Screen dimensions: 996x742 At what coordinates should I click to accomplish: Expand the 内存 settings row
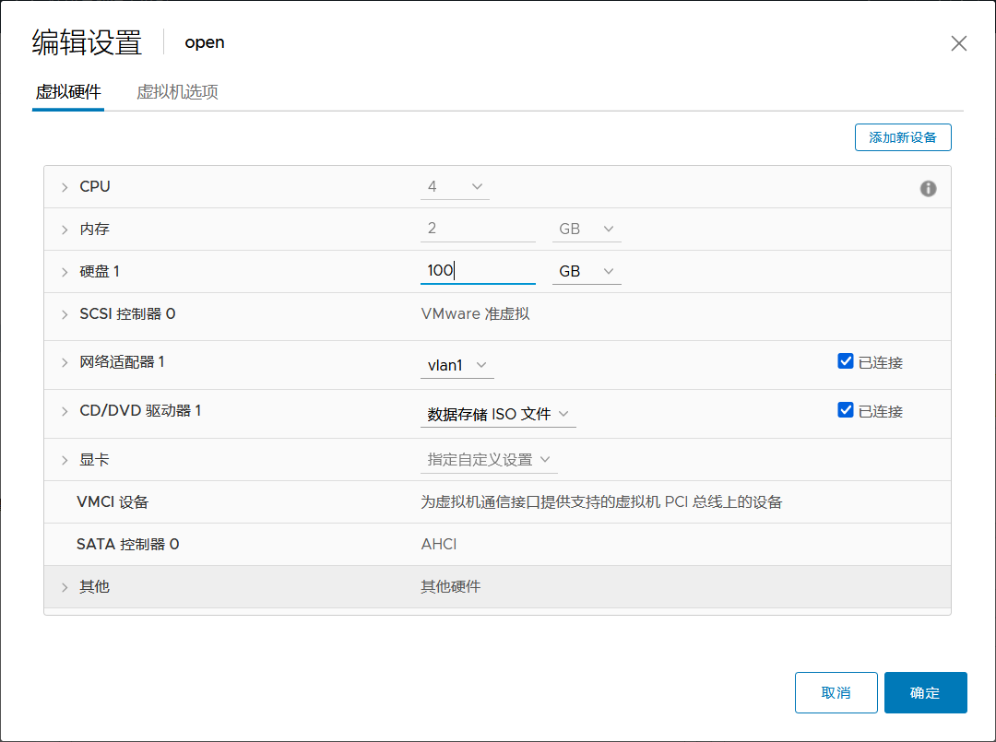click(63, 229)
